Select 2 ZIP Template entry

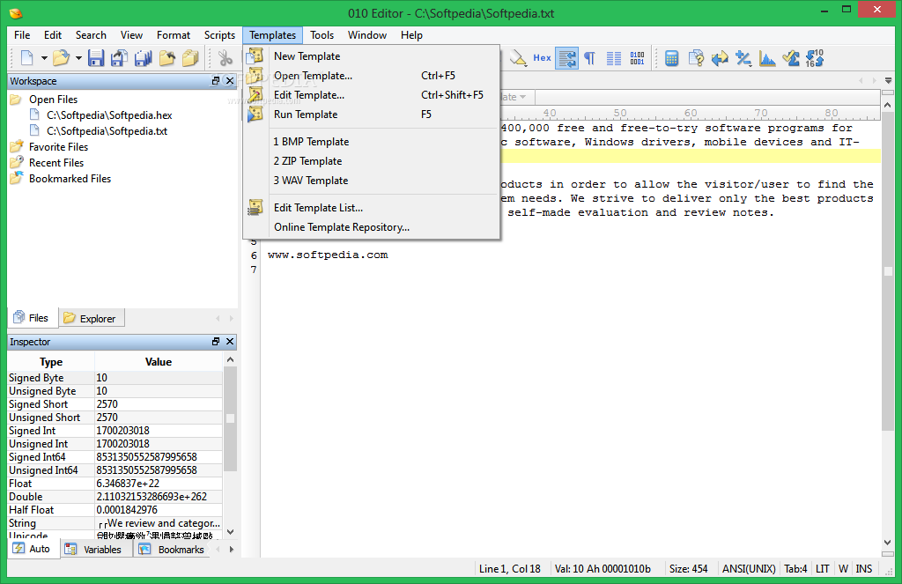tap(371, 161)
